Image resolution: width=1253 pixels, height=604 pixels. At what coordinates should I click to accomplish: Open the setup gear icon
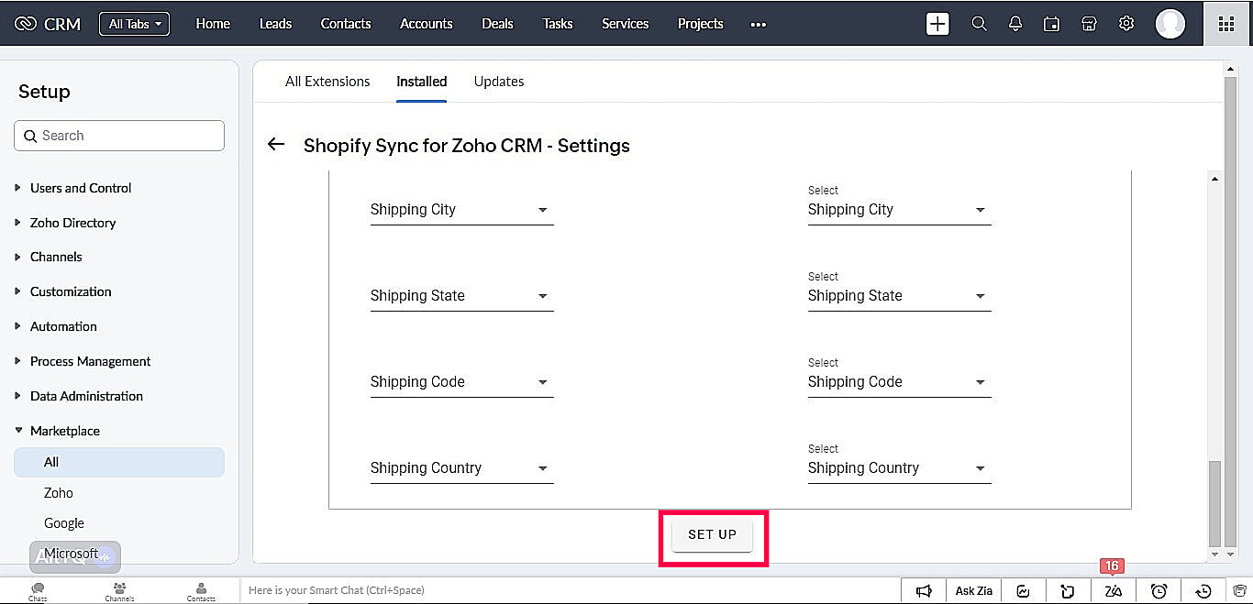click(x=1126, y=24)
